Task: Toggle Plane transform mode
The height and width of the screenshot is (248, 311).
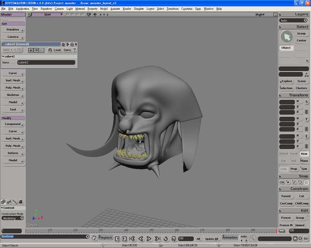Action: [x=304, y=161]
